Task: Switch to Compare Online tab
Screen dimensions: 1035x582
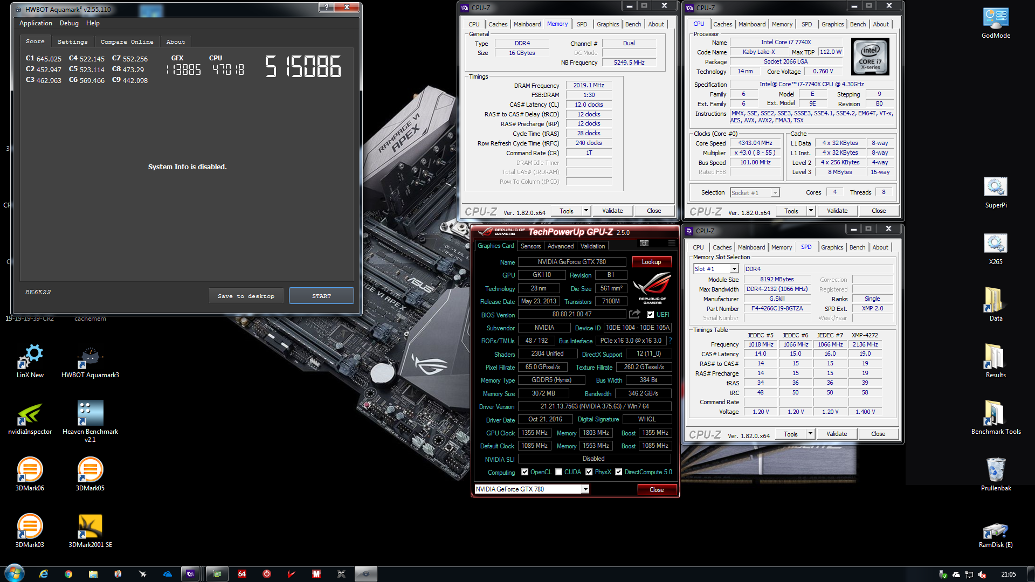Action: (127, 41)
